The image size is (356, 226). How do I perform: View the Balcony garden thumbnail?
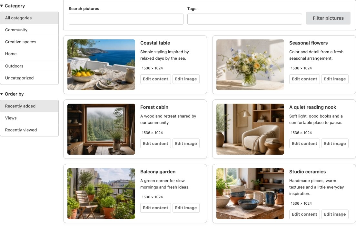tap(101, 193)
